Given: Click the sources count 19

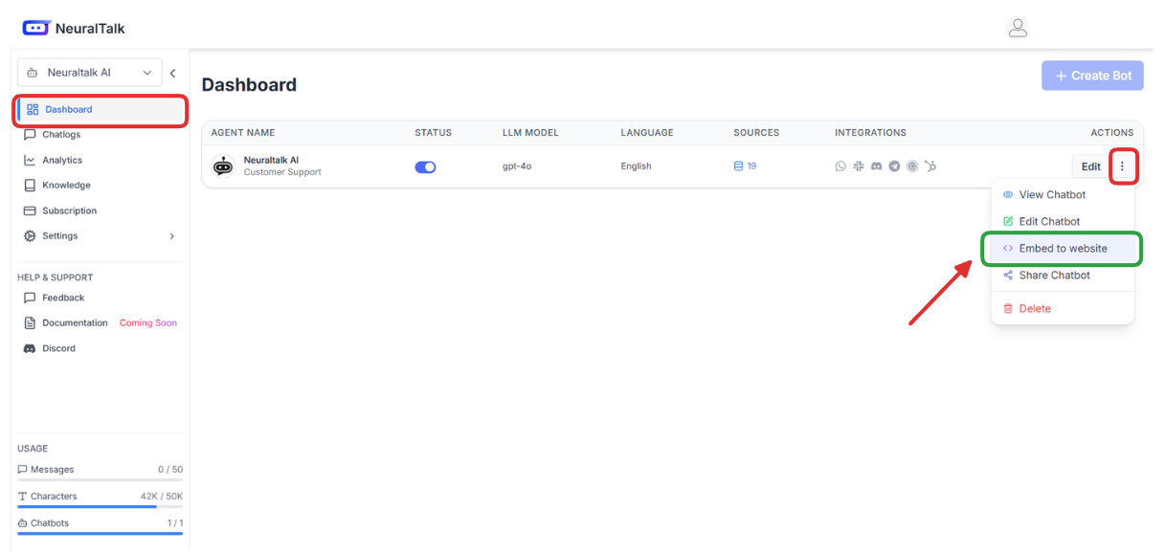Looking at the screenshot, I should click(751, 166).
